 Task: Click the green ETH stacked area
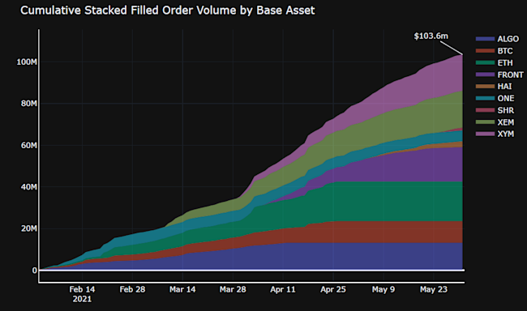[370, 202]
